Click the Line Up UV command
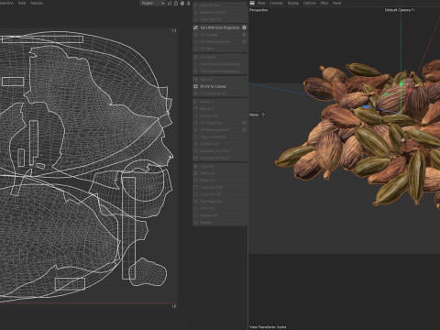The width and height of the screenshot is (440, 330). 209,115
